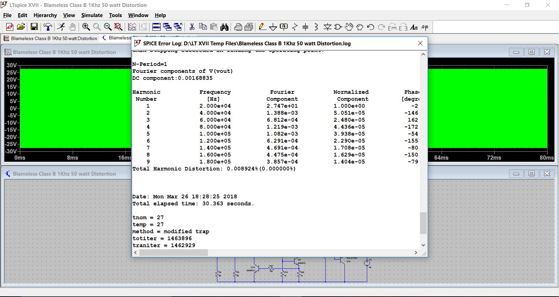Place a Ground symbol

pos(273,27)
